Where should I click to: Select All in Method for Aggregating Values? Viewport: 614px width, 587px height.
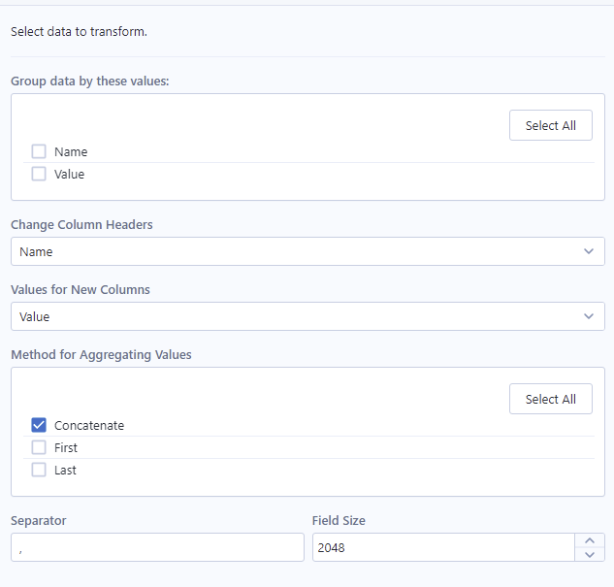coord(551,399)
